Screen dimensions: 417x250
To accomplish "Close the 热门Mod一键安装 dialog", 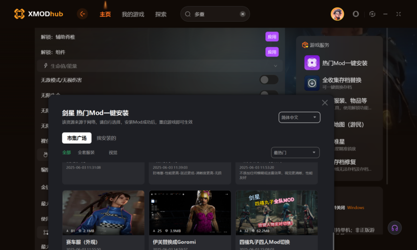I will [x=325, y=102].
